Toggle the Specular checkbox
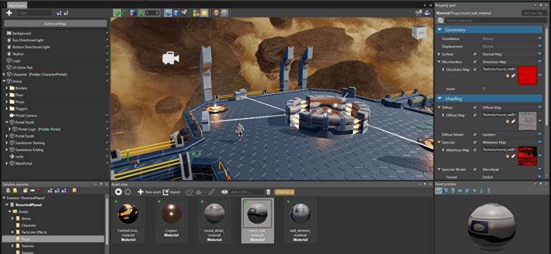Screen dimensions: 551x254 pos(475,142)
